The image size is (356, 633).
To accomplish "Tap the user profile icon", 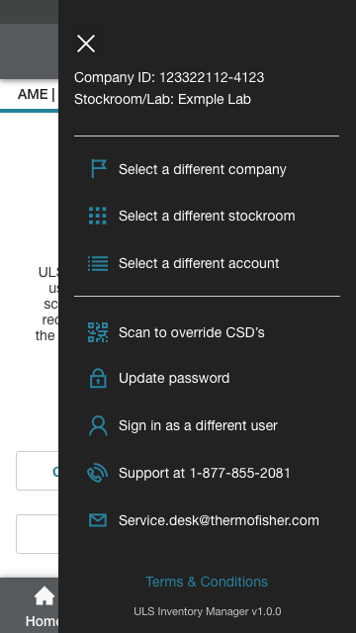I will [98, 426].
